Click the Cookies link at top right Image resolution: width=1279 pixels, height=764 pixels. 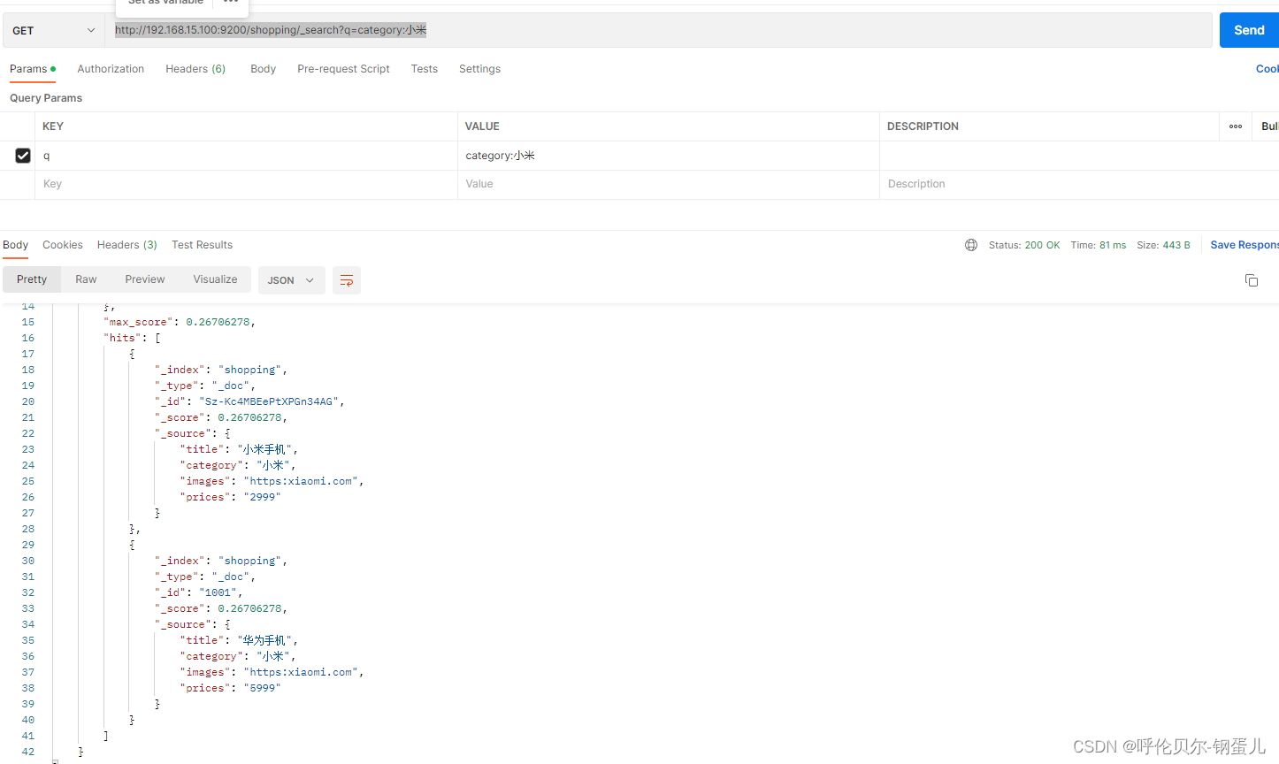pyautogui.click(x=1268, y=69)
